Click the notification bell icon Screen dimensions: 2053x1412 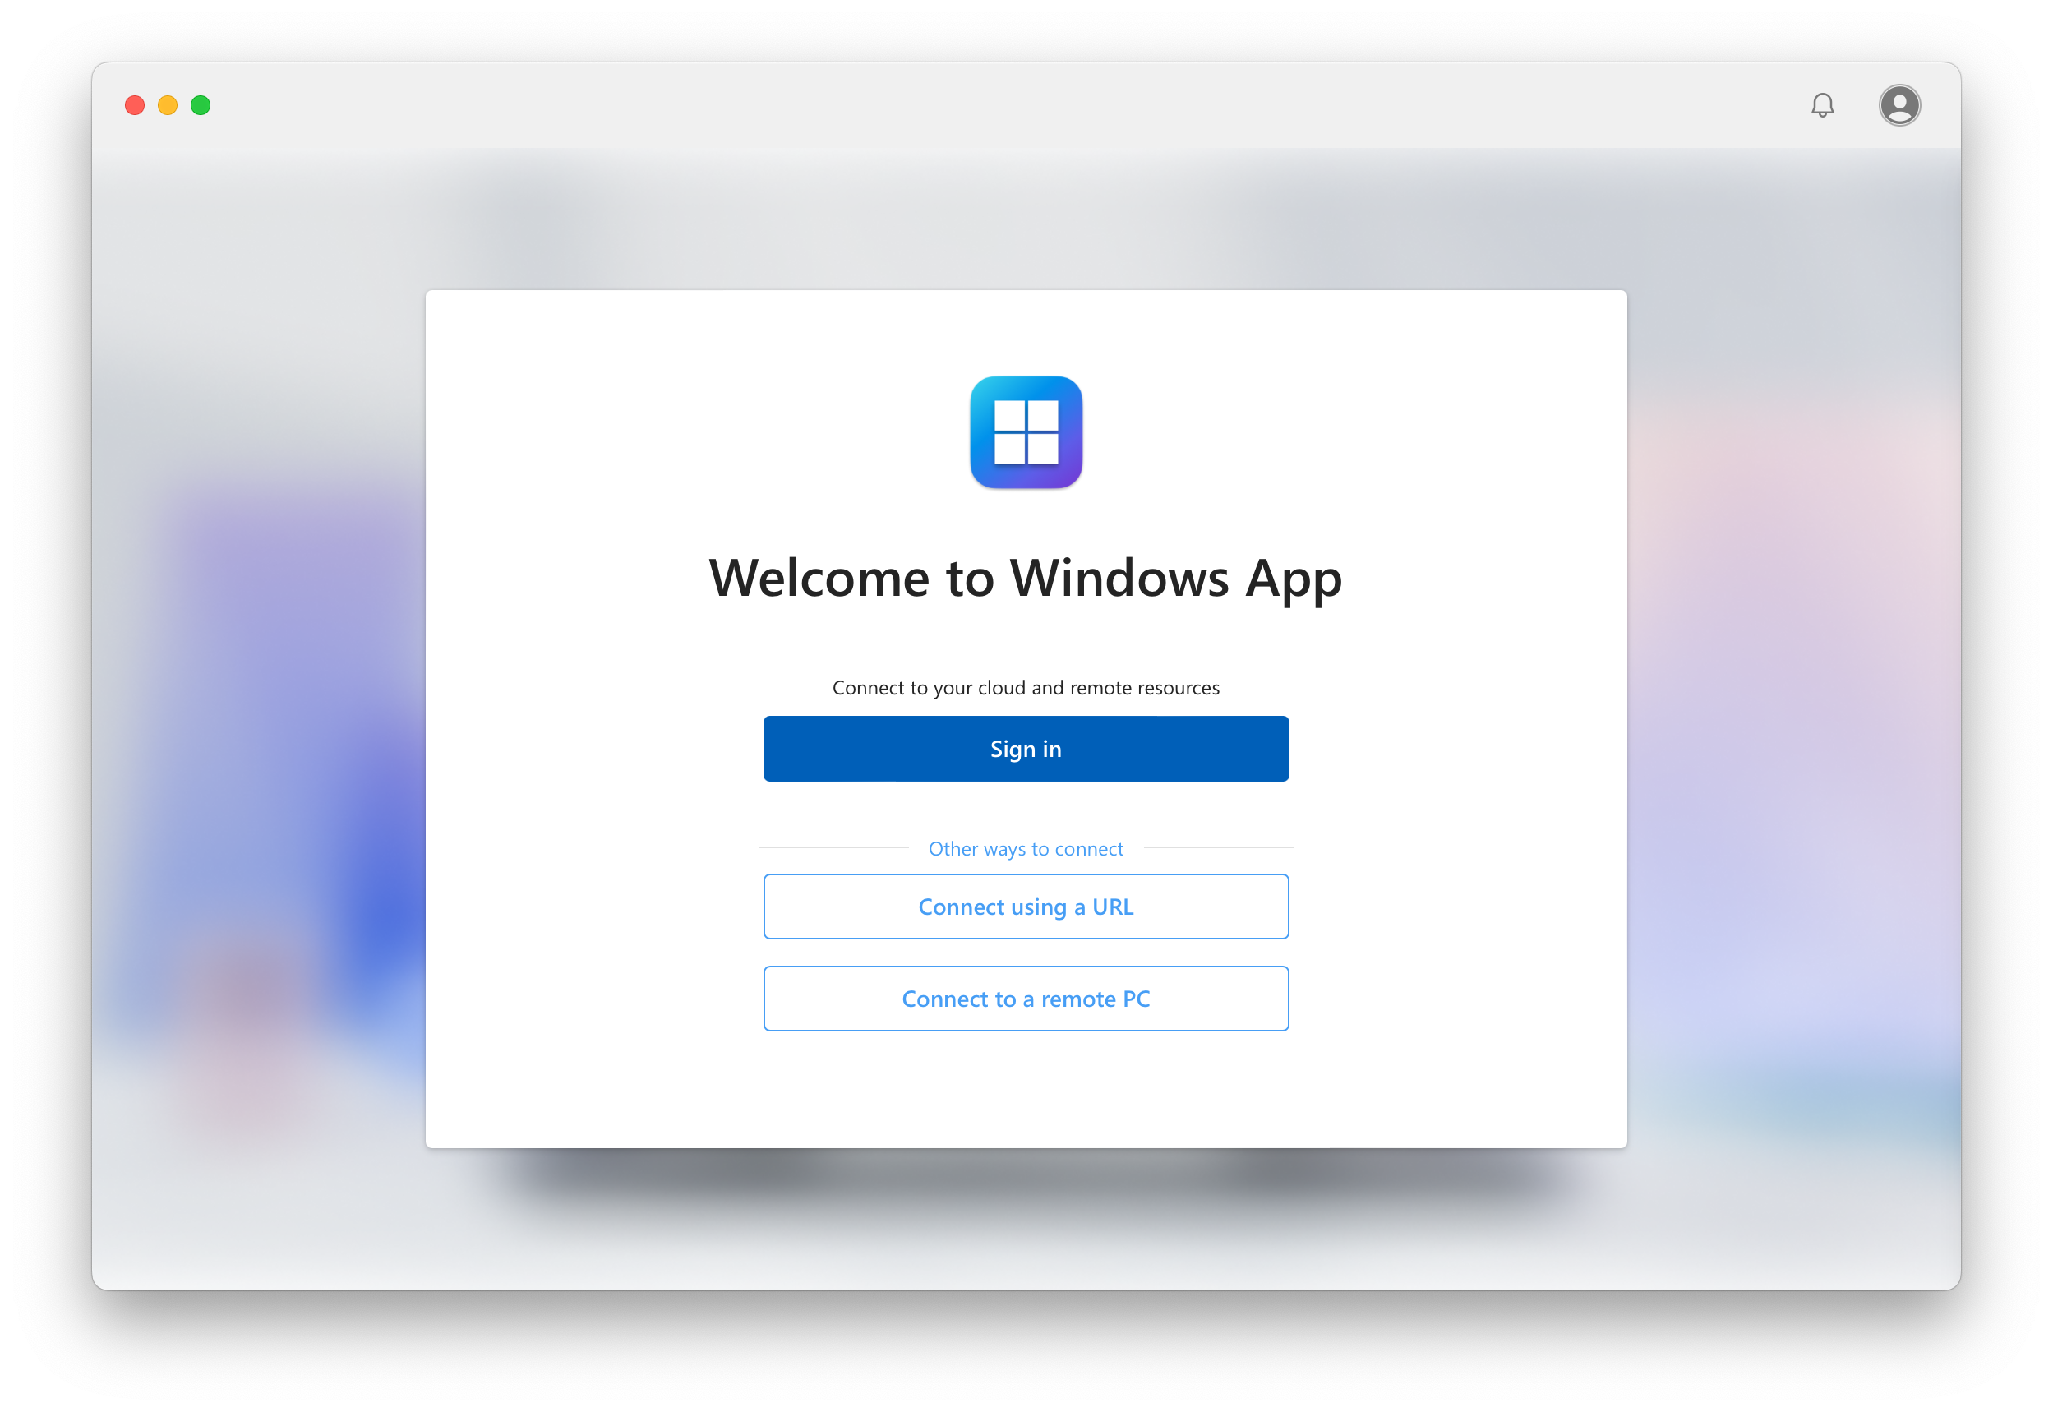(x=1820, y=104)
